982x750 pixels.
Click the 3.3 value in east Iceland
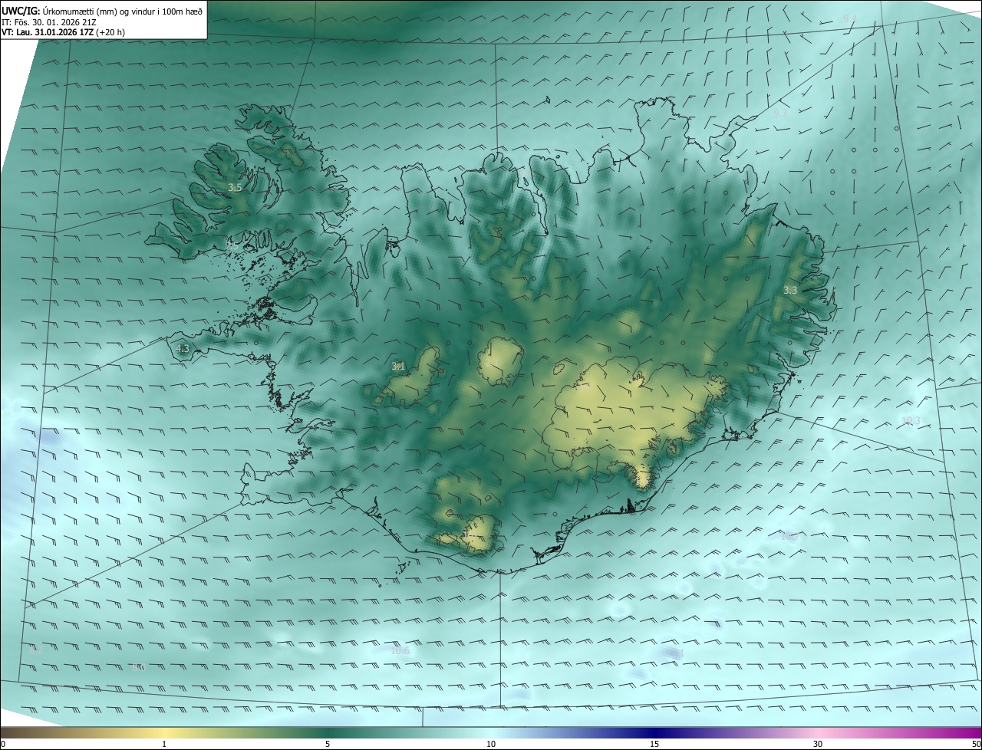coord(790,291)
